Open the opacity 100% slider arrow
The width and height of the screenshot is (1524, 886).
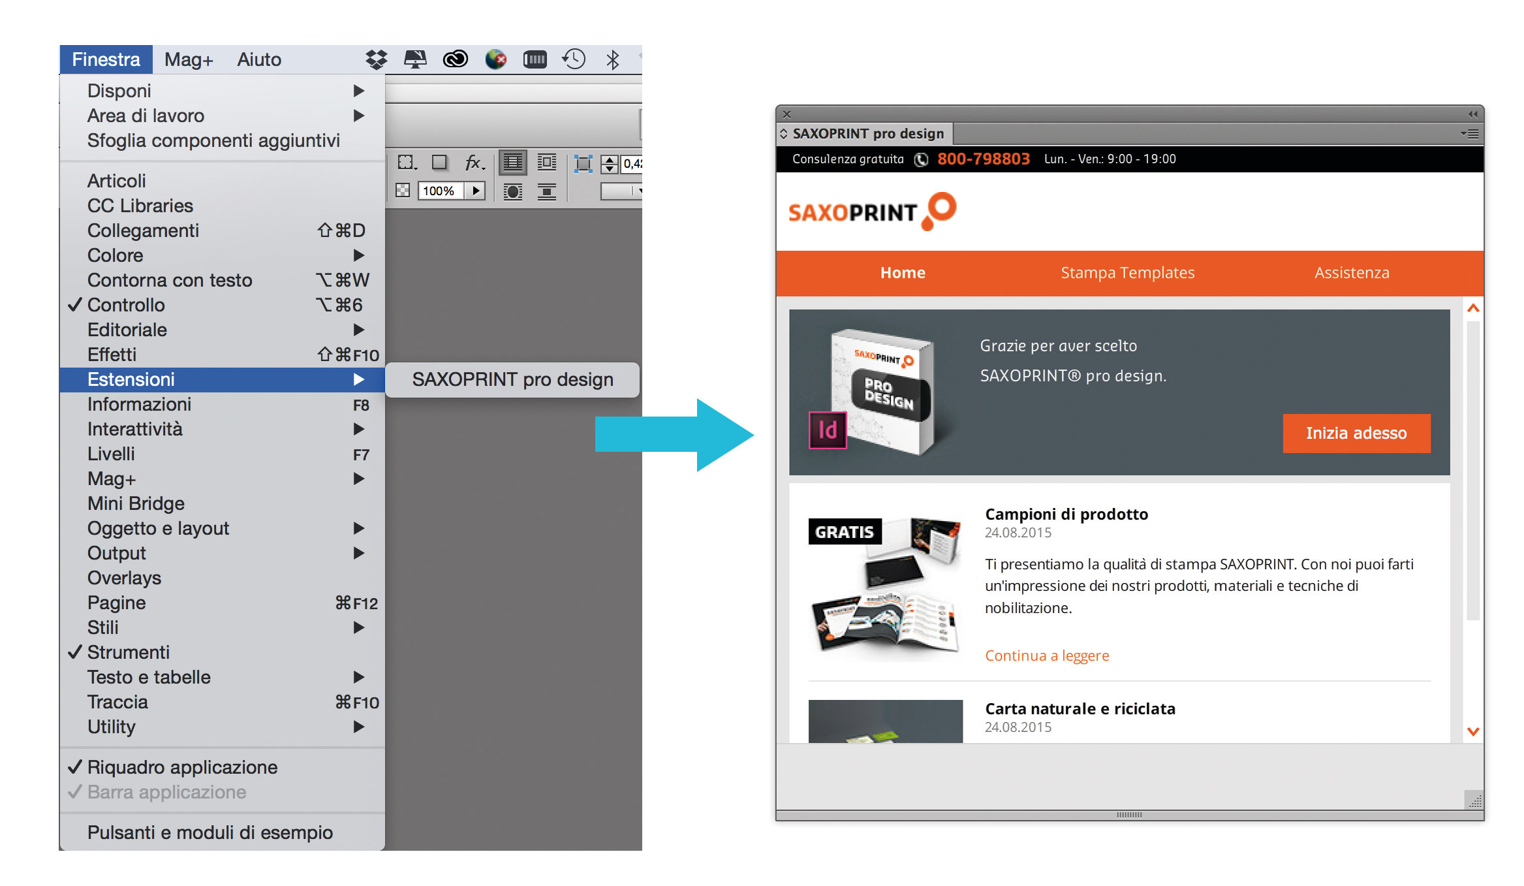(x=476, y=191)
